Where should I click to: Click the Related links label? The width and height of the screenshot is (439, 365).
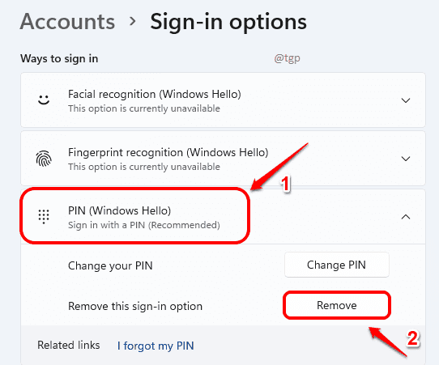[x=69, y=345]
